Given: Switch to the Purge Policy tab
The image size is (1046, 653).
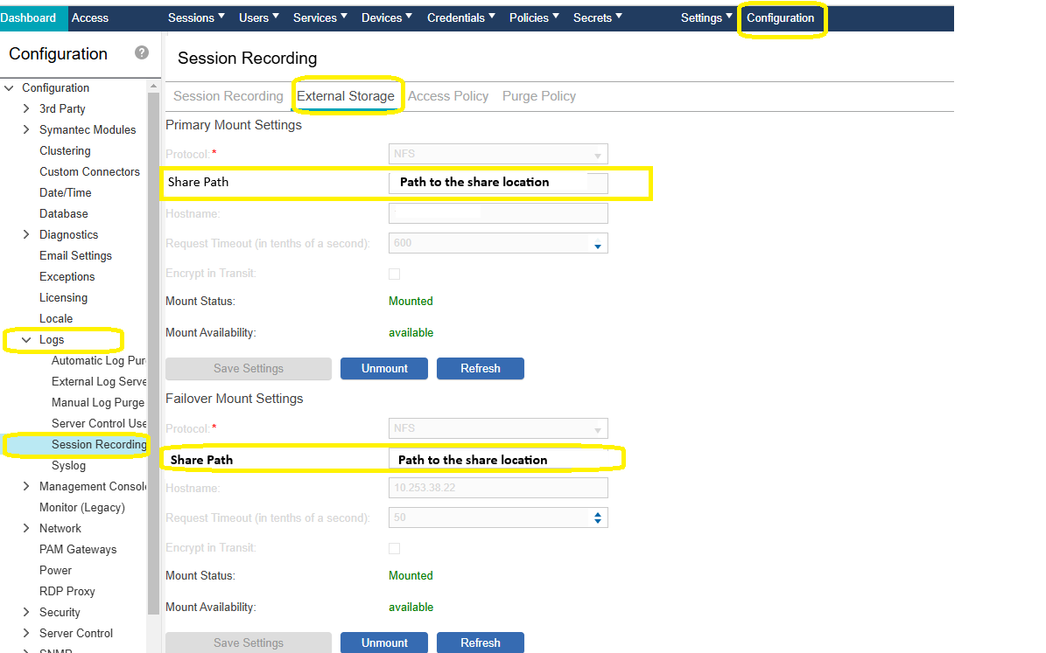Looking at the screenshot, I should point(539,96).
